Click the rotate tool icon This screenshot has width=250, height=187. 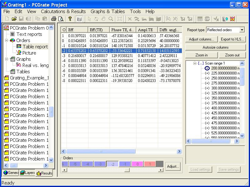click(x=96, y=19)
